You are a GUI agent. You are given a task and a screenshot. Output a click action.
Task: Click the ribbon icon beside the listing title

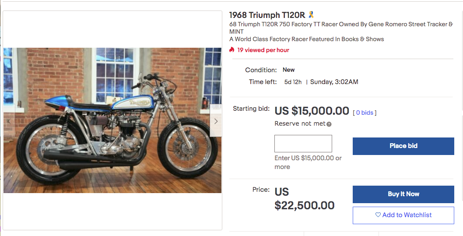311,15
